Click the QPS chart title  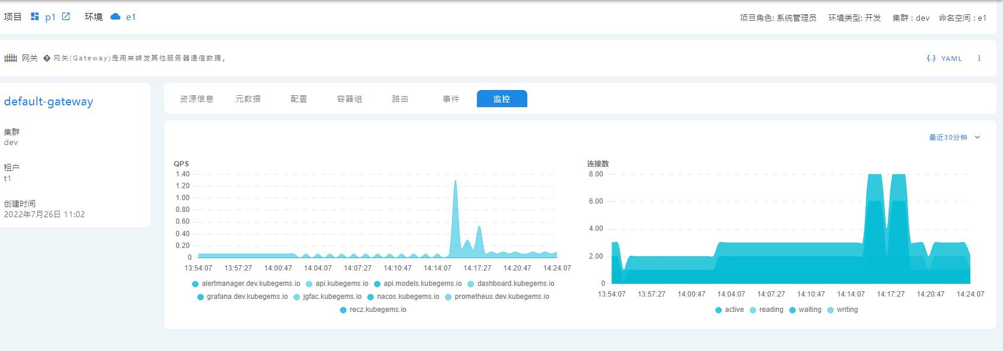(182, 163)
